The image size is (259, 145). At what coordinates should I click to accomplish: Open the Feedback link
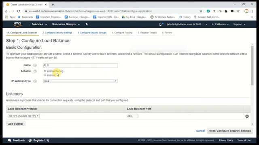click(x=16, y=141)
